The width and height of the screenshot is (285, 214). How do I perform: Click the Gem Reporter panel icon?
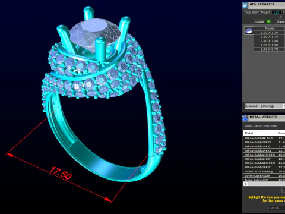[245, 5]
